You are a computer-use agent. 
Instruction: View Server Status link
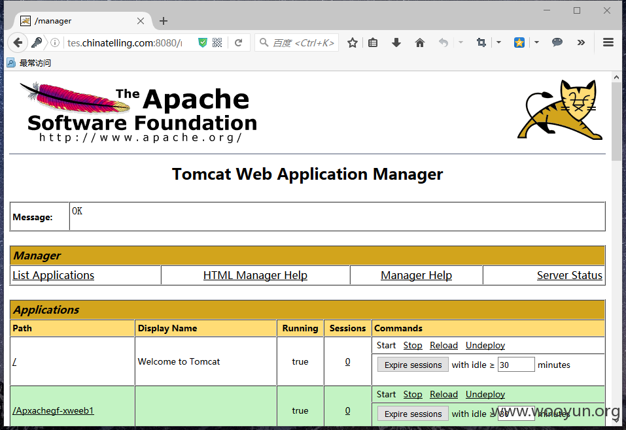(x=569, y=275)
